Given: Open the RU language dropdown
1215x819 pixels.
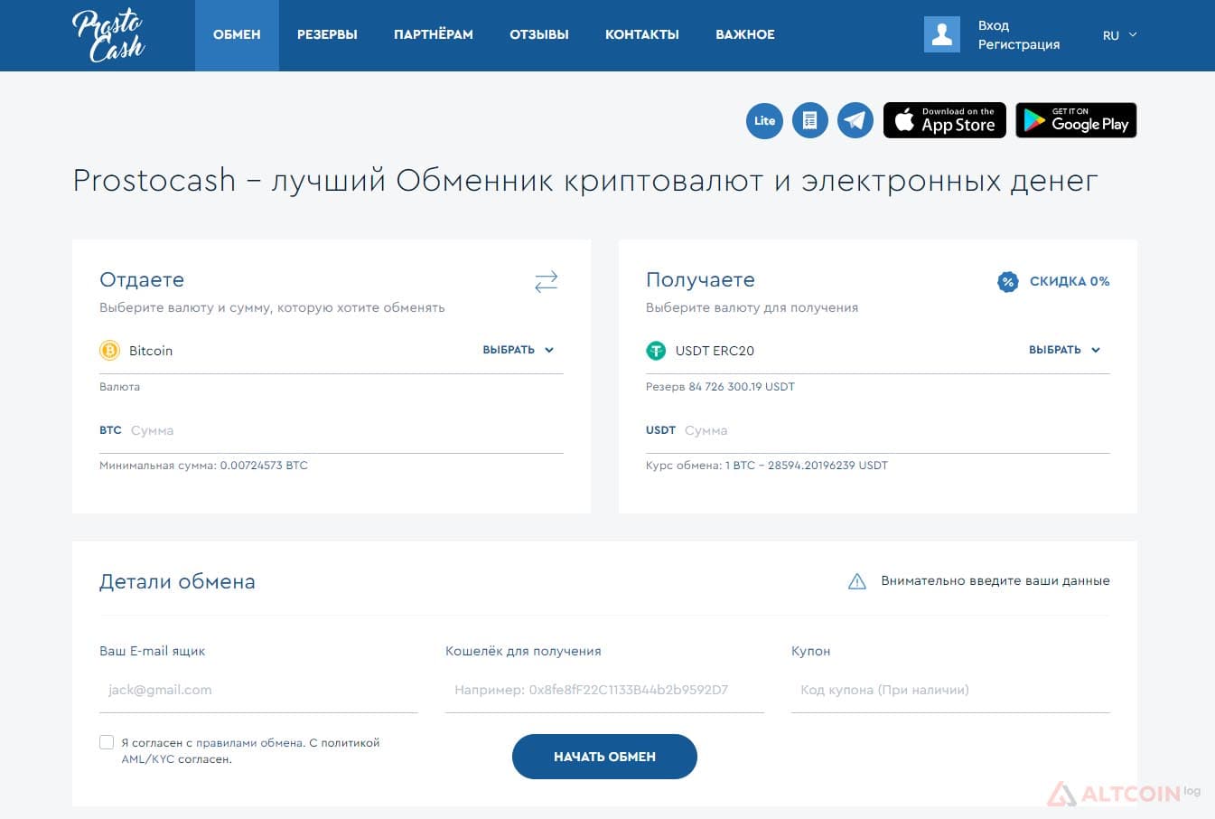Looking at the screenshot, I should 1119,35.
